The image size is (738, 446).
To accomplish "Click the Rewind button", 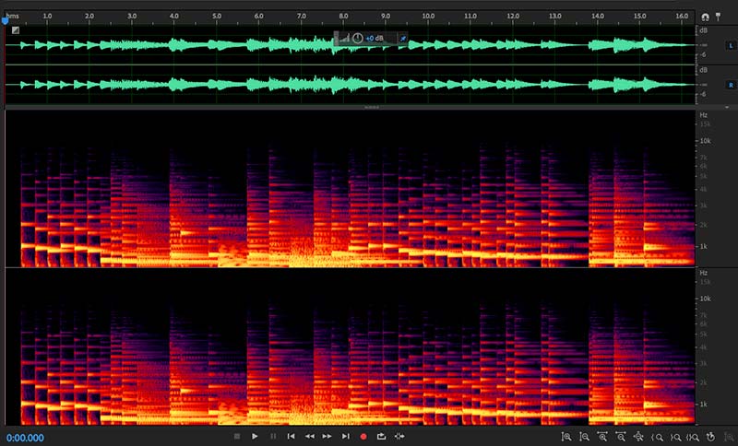I will pos(309,436).
